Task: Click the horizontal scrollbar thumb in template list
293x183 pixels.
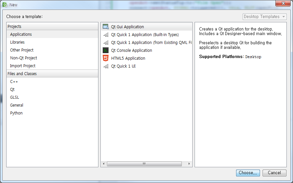Action: click(x=144, y=164)
